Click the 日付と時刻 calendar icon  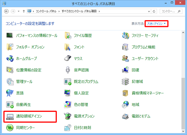click(x=68, y=128)
